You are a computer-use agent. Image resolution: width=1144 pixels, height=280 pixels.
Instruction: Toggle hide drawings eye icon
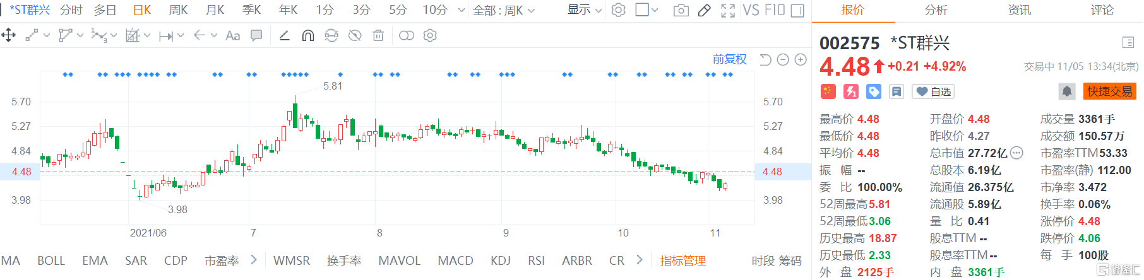point(355,36)
